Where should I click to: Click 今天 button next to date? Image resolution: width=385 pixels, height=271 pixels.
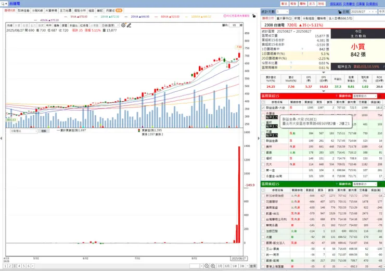(x=381, y=12)
